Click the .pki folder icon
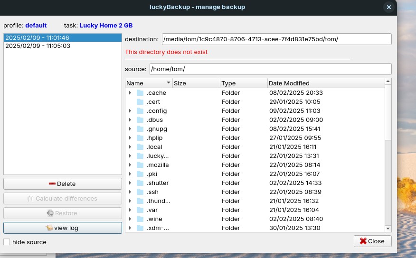The height and width of the screenshot is (258, 416). click(140, 174)
